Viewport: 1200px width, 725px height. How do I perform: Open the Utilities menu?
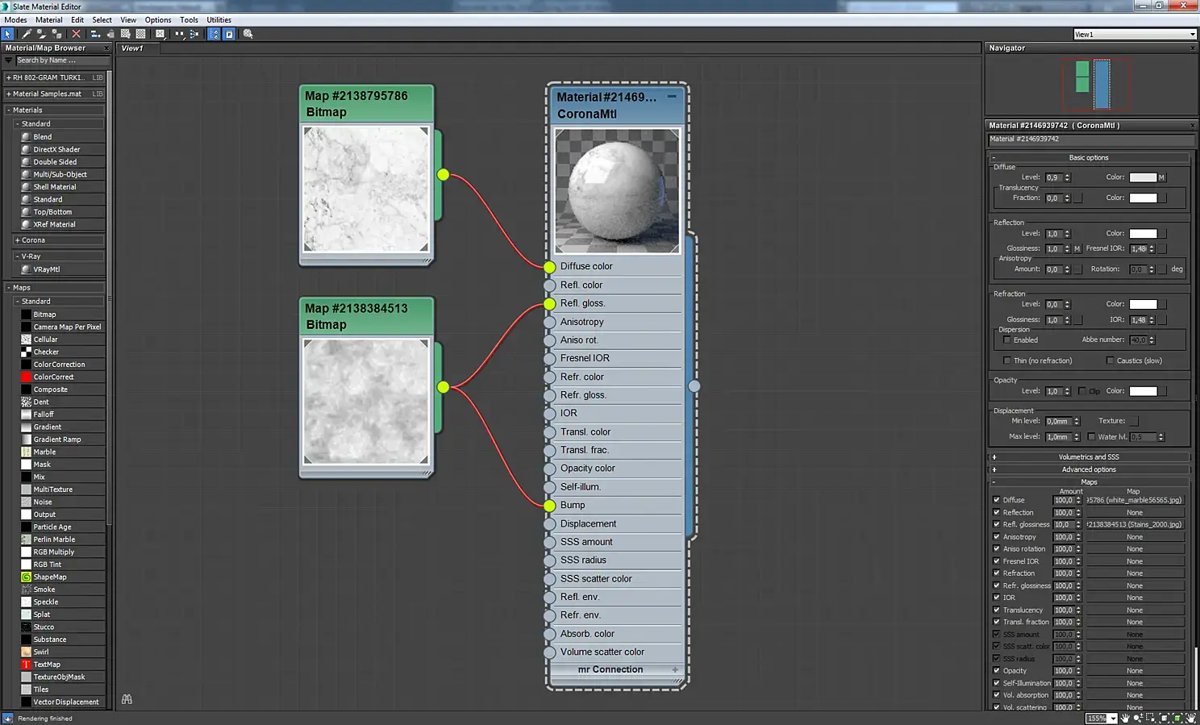(x=219, y=20)
